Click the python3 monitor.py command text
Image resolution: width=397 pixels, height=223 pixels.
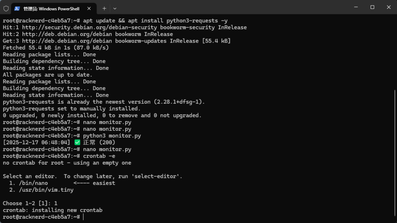point(112,136)
